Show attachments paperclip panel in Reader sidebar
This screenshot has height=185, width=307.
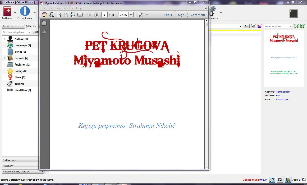(44, 32)
